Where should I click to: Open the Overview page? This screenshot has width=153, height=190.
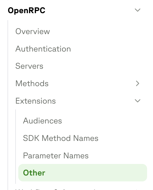(x=32, y=31)
